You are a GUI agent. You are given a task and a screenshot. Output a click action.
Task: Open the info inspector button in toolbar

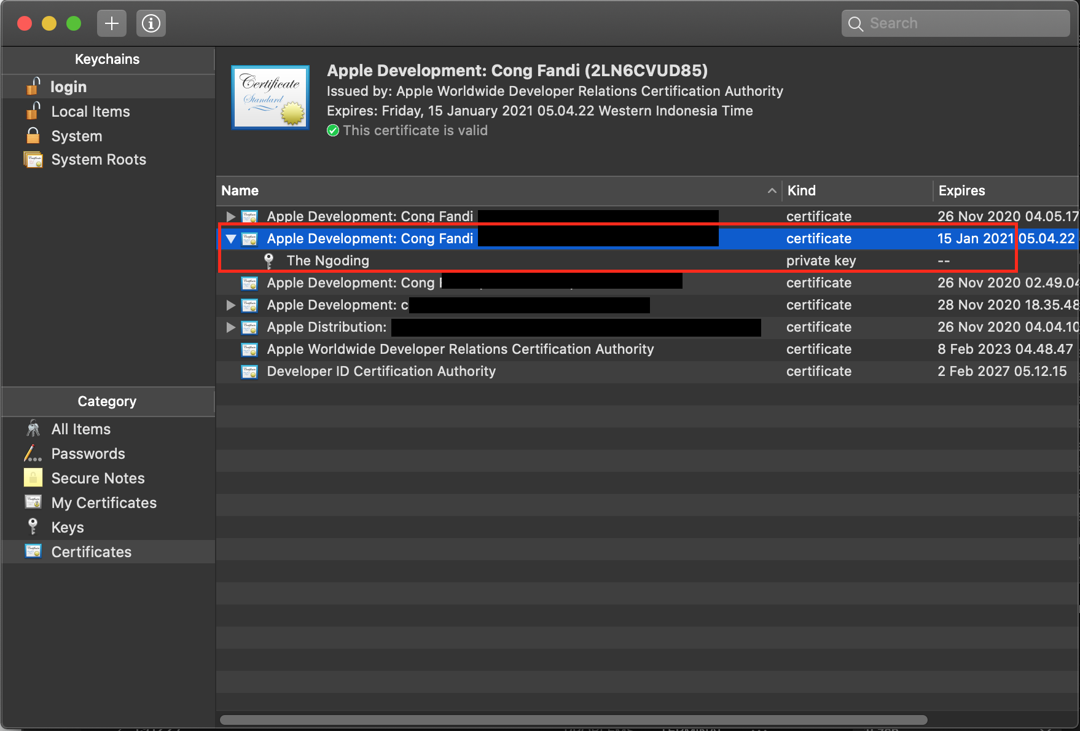(151, 23)
